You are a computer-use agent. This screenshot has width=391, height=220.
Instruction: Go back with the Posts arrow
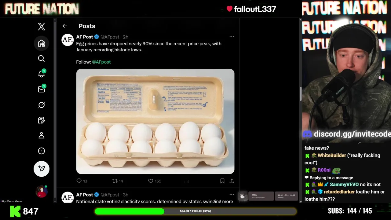coord(64,26)
